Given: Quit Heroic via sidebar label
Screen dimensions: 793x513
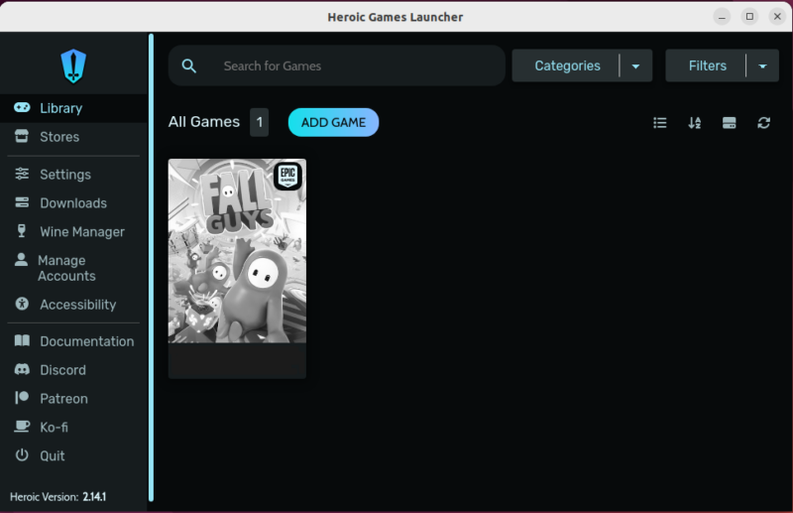Looking at the screenshot, I should (53, 456).
